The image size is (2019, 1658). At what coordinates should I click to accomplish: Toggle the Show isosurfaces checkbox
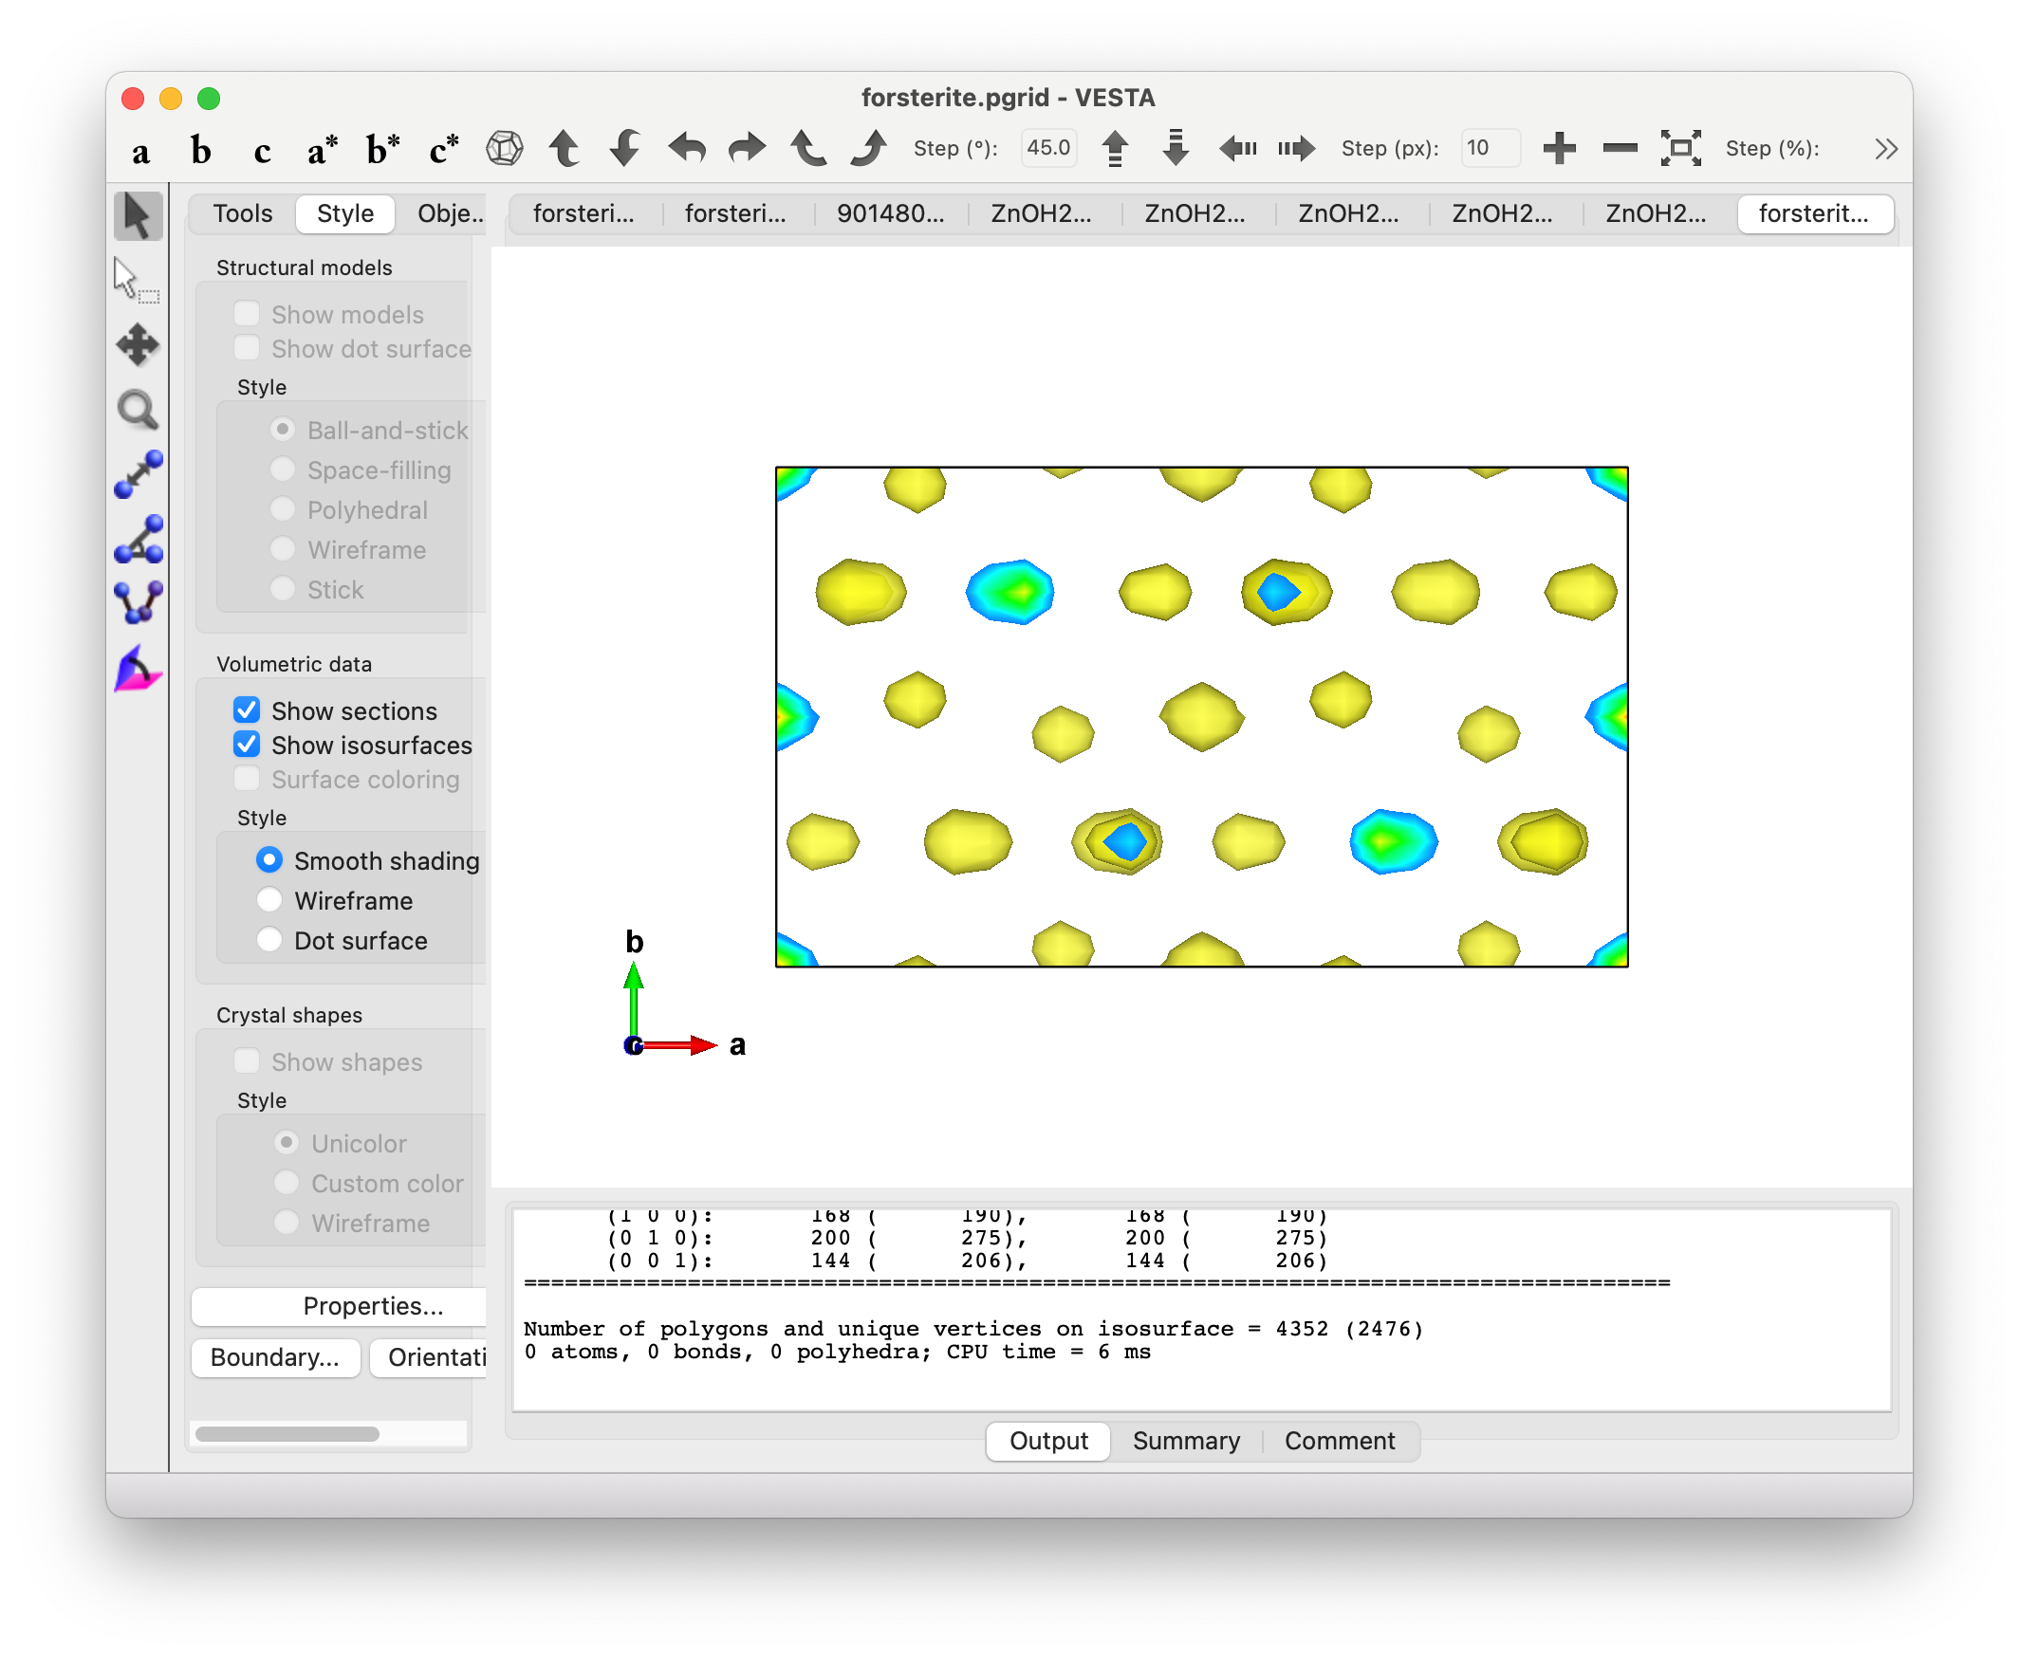point(247,745)
